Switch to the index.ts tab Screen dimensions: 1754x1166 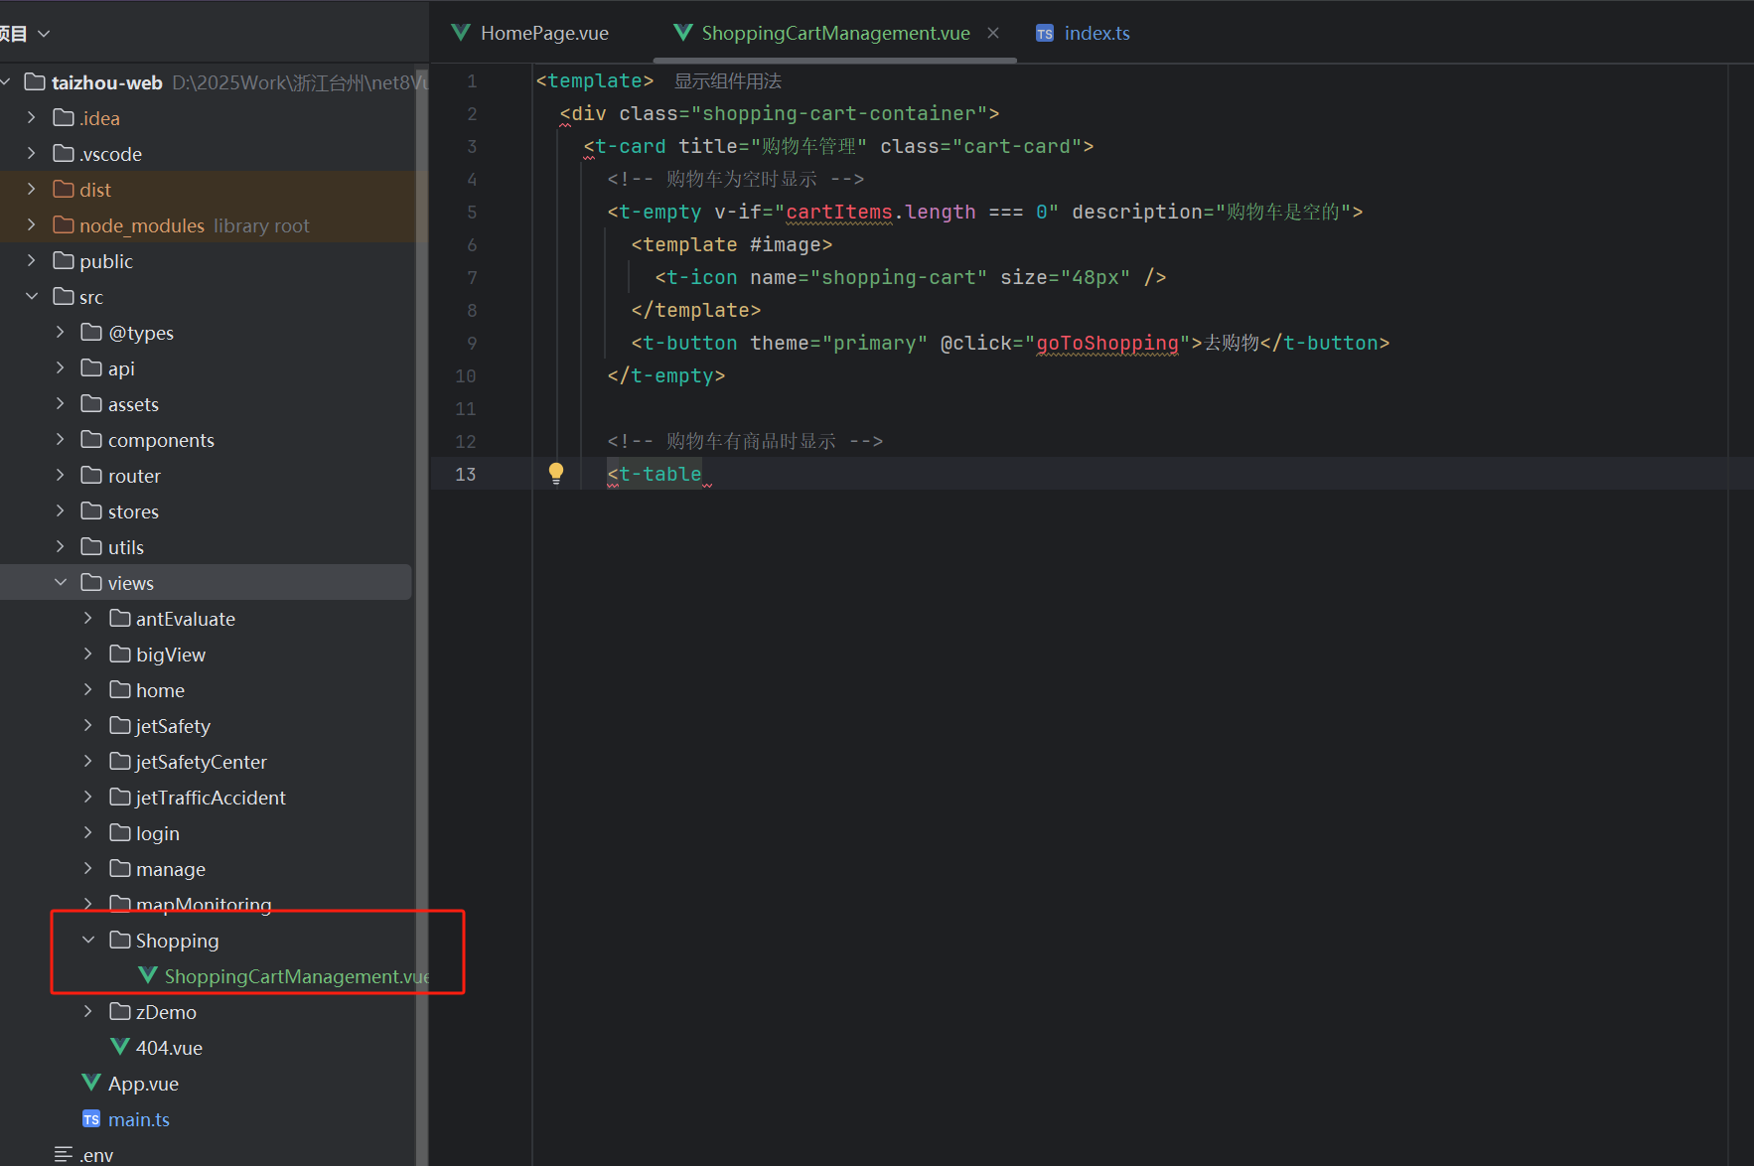tap(1096, 32)
